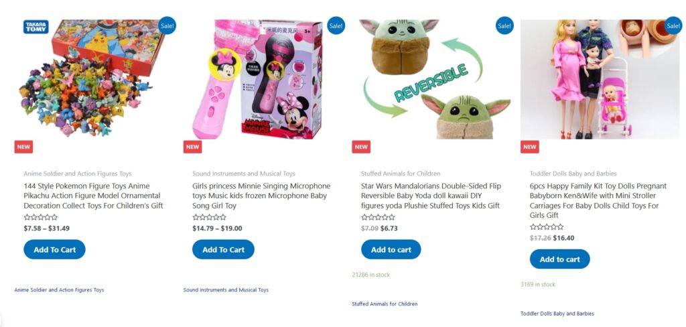Viewport: 686px width, 327px height.
Task: Open the reversible Baby Yoda plush image
Action: 435,79
